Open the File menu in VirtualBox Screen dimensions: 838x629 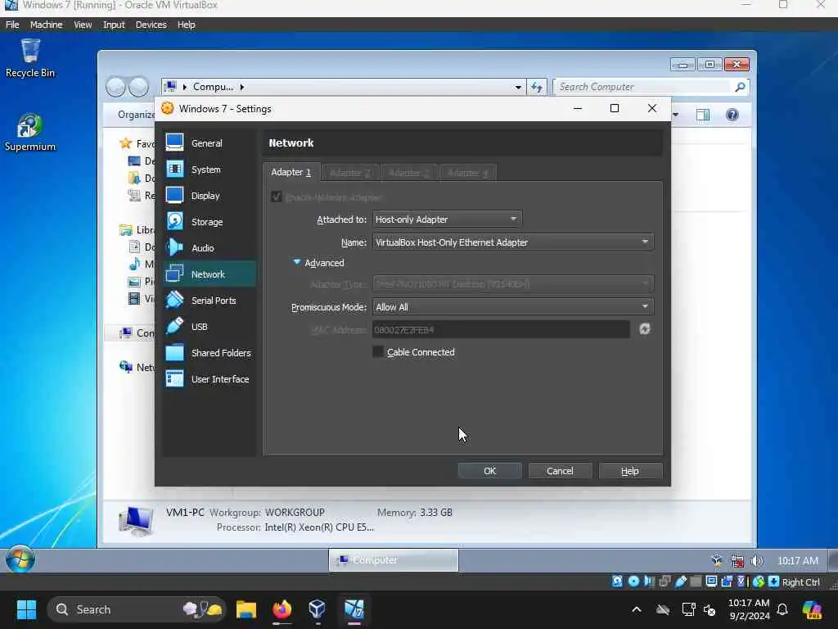(x=12, y=25)
